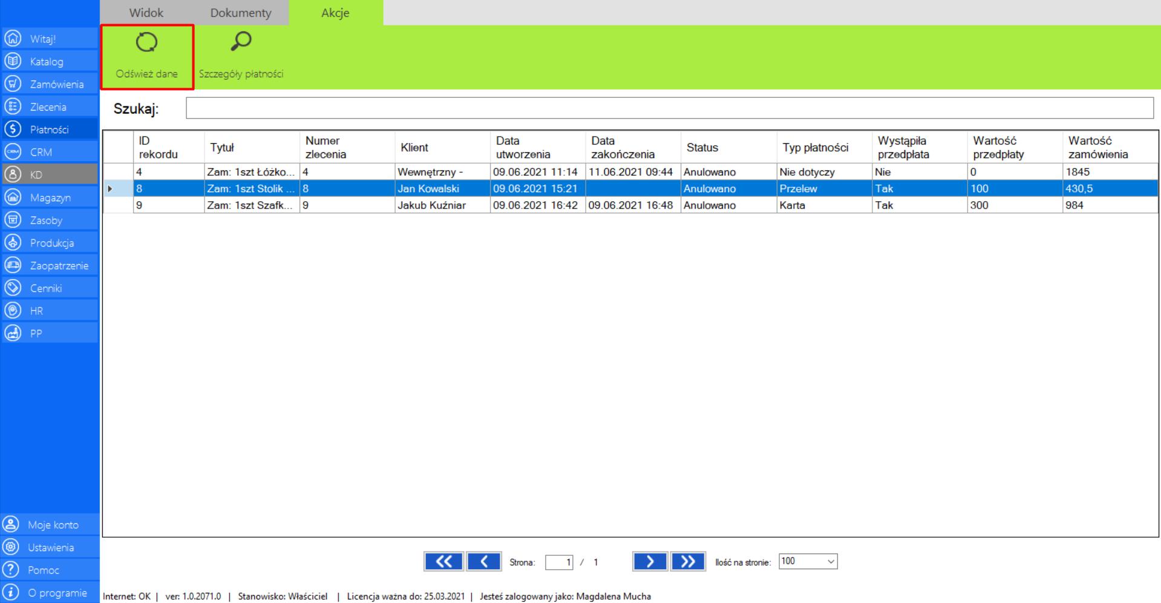The height and width of the screenshot is (603, 1161).
Task: Select the Jan Kowalski cell
Action: [x=443, y=189]
